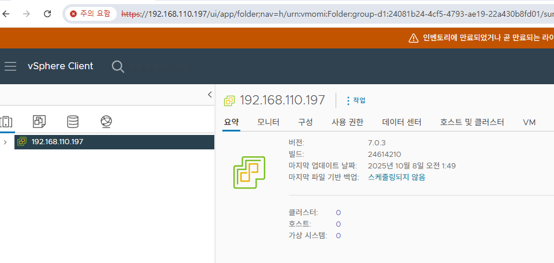Open the 구성 tab
This screenshot has height=263, width=554.
click(305, 122)
